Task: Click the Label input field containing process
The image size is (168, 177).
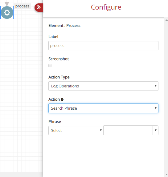Action: [103, 46]
